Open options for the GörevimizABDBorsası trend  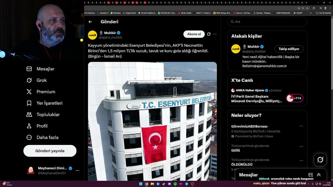click(x=301, y=126)
